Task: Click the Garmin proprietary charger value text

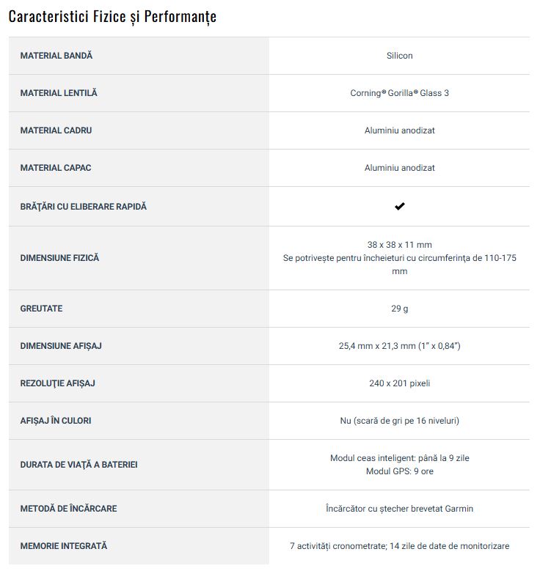Action: (x=399, y=509)
